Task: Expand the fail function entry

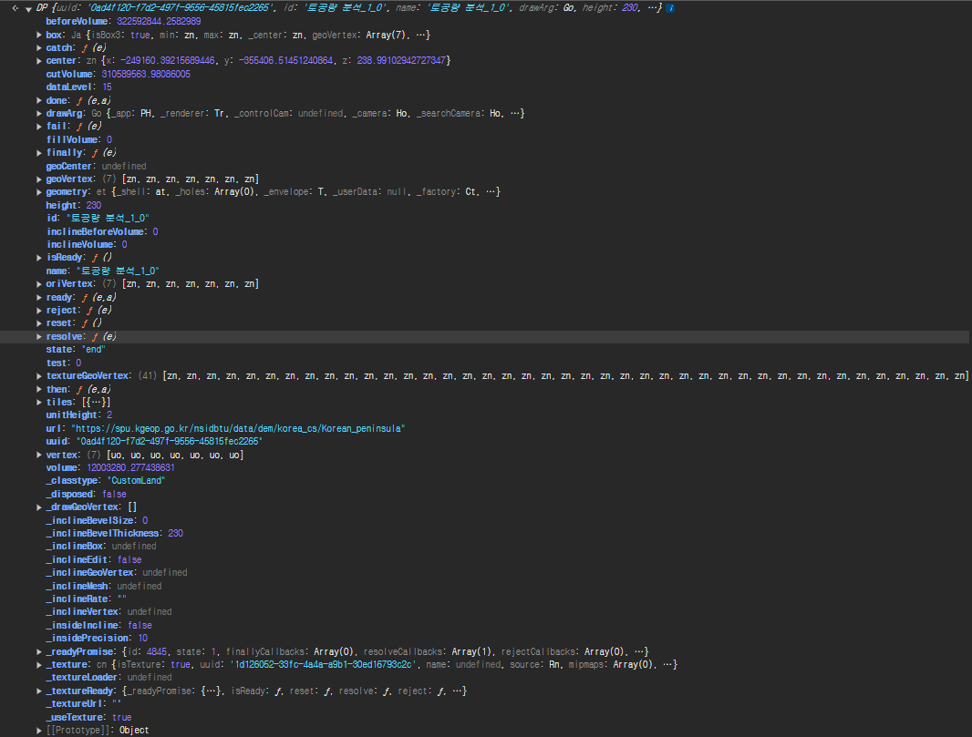Action: coord(39,127)
